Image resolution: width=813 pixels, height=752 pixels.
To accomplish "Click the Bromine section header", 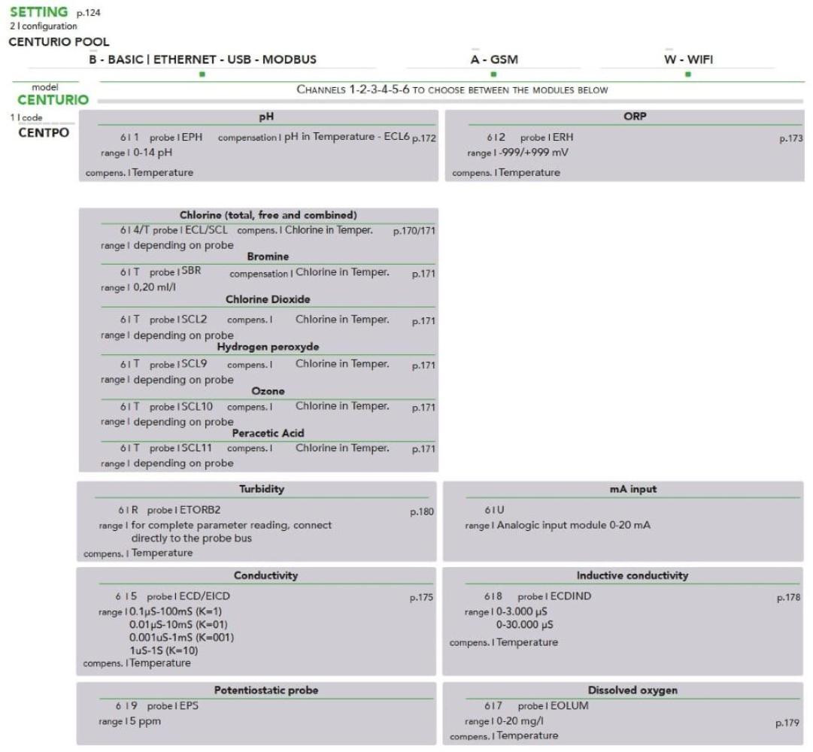I will [x=268, y=256].
